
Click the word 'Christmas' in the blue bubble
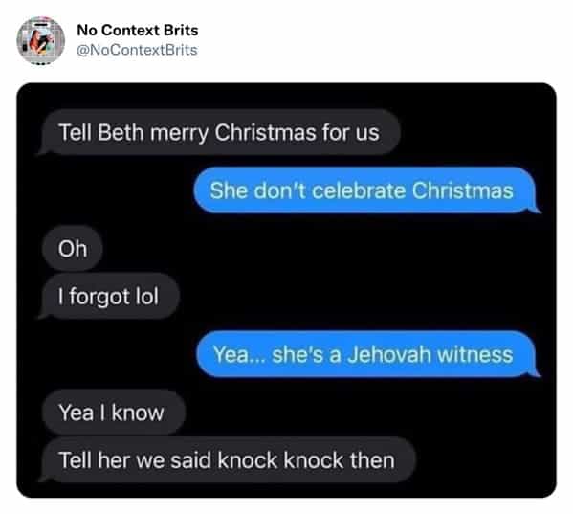(x=463, y=190)
